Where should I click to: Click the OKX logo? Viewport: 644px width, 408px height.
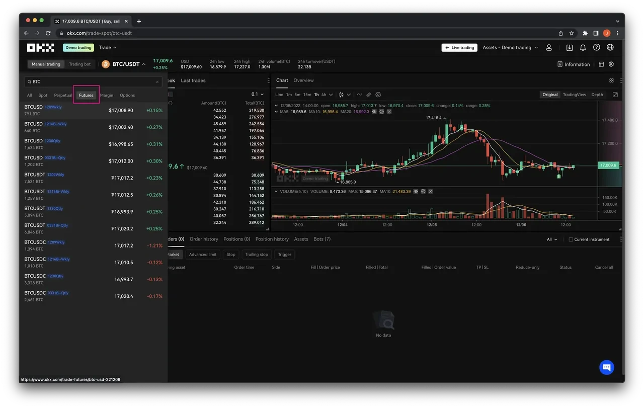click(x=40, y=48)
